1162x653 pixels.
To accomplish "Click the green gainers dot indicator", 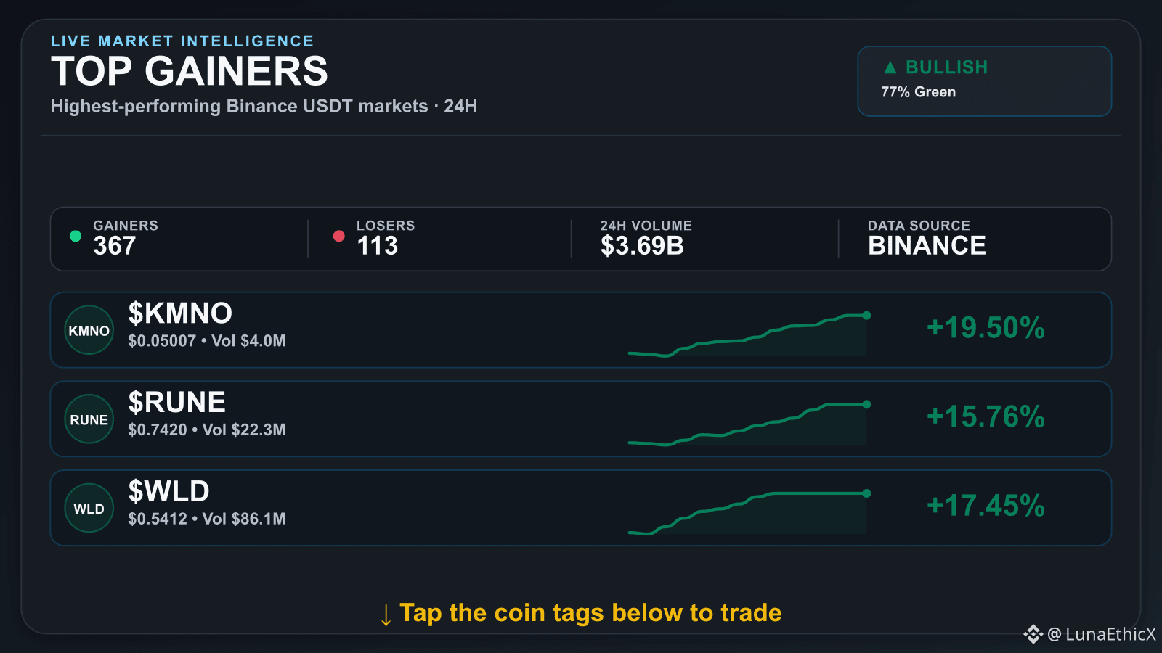I will [76, 236].
